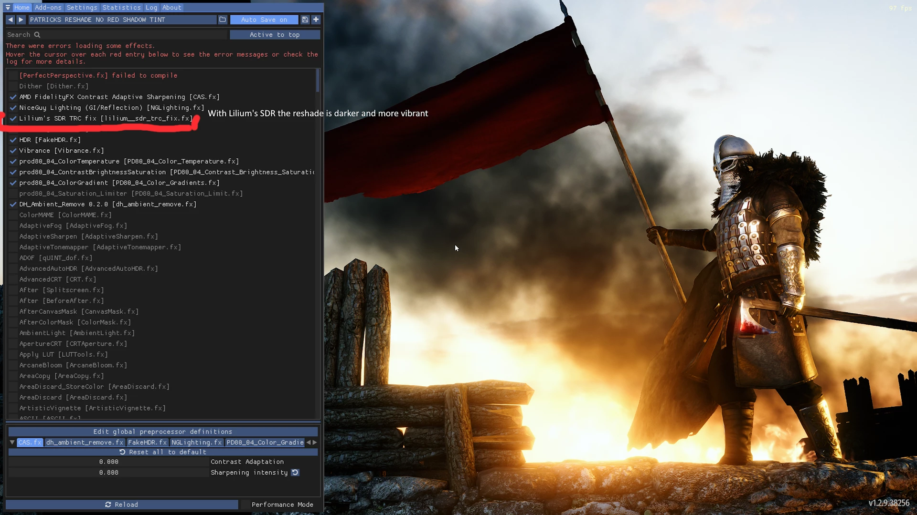Uncheck the HDR FakeHDR effect

(x=13, y=140)
